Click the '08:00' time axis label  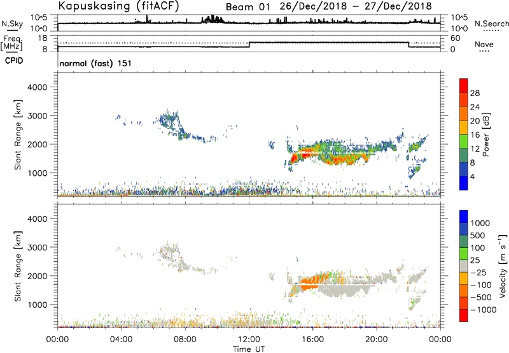(185, 340)
